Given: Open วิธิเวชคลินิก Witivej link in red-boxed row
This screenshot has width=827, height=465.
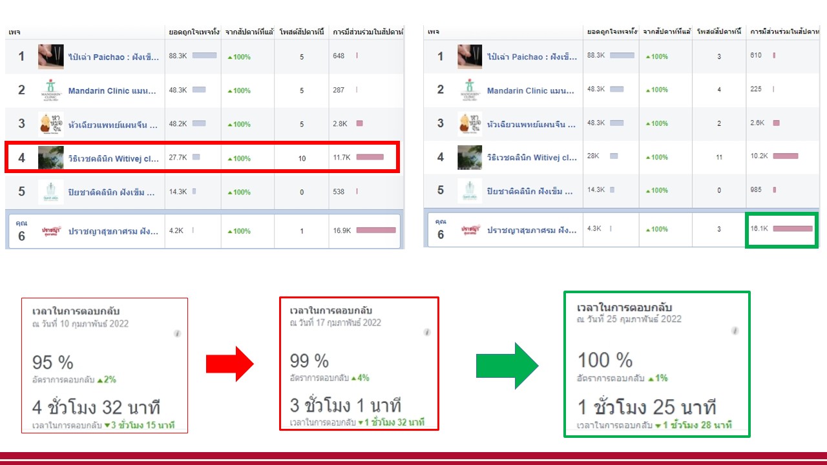Looking at the screenshot, I should [x=114, y=158].
